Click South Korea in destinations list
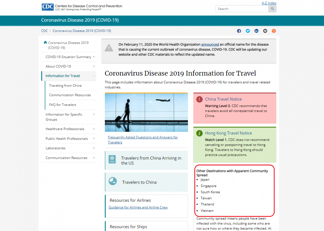This screenshot has height=231, width=324. pos(210,192)
